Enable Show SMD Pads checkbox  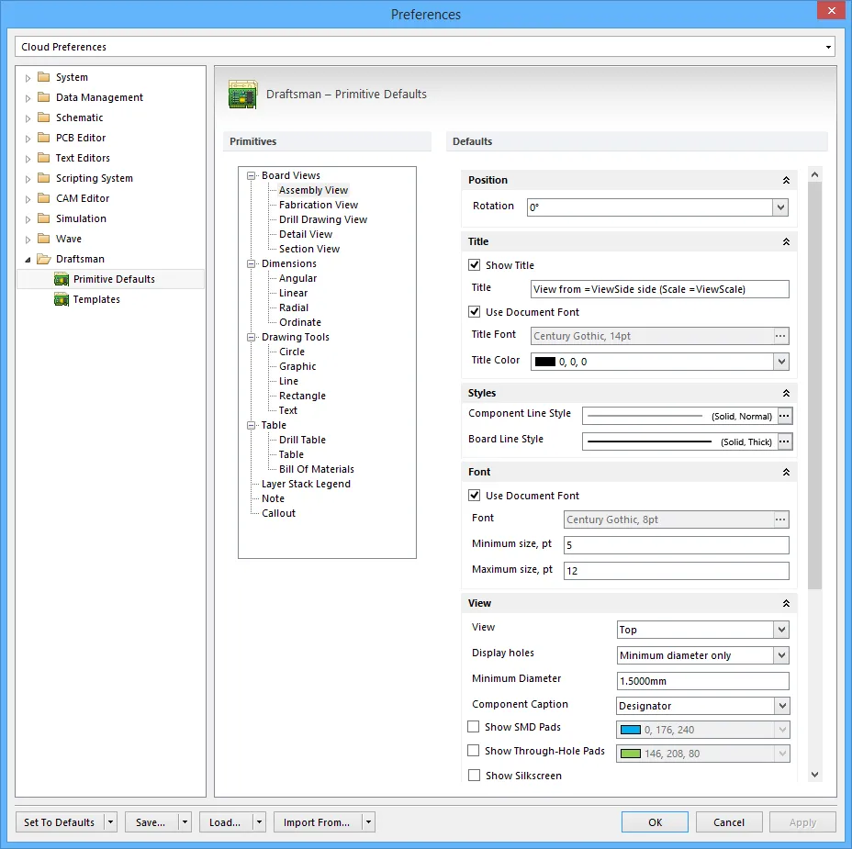coord(474,727)
